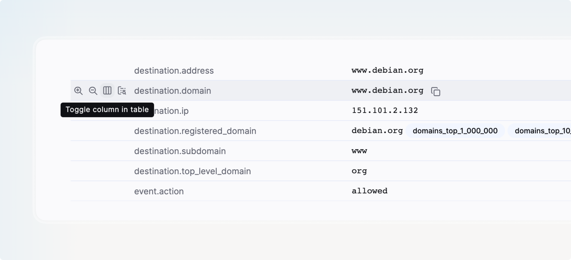Click the domains_top_1_000_000 badge
This screenshot has height=260, width=571.
coord(455,131)
